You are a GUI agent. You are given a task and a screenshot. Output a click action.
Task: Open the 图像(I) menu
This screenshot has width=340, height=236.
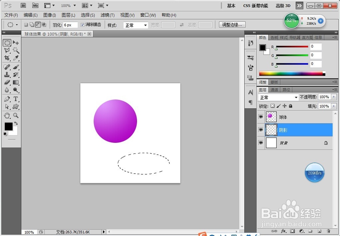tap(49, 15)
